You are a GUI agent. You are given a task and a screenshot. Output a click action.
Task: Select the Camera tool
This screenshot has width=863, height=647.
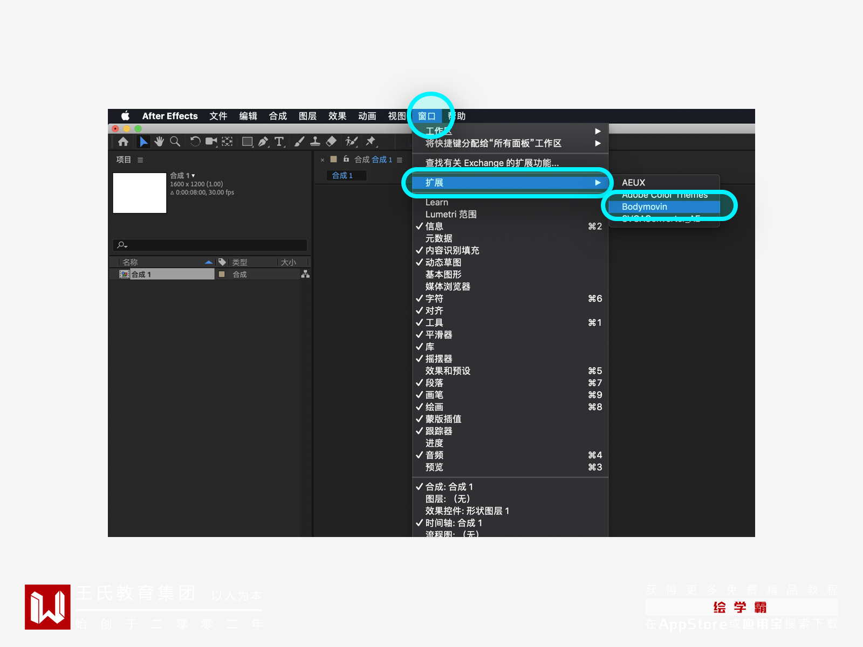(x=211, y=141)
